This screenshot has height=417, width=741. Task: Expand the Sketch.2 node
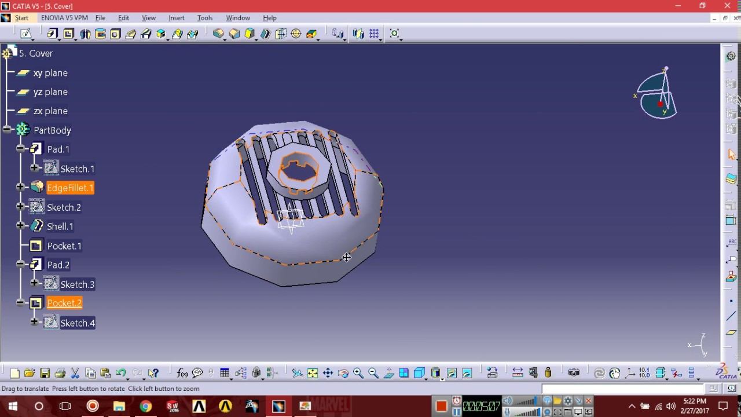(21, 206)
